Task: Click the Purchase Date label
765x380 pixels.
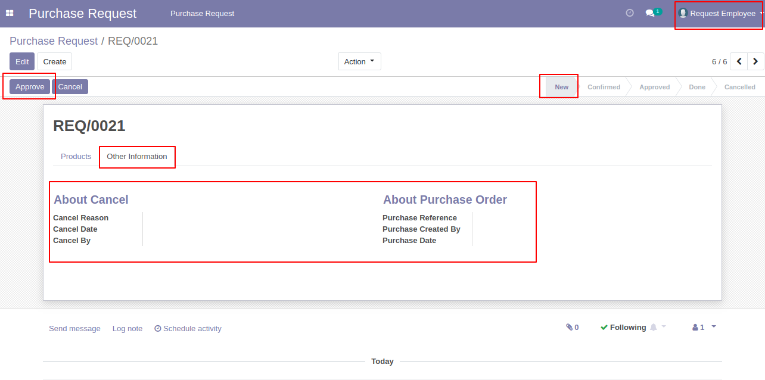Action: tap(409, 241)
